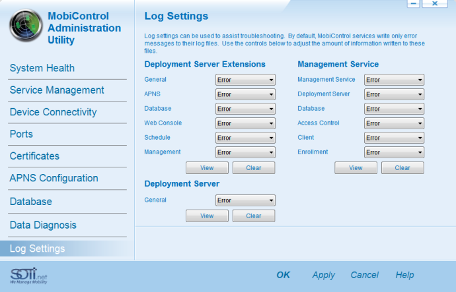Image resolution: width=456 pixels, height=292 pixels.
Task: Expand Schedule log level dropdown
Action: pos(245,138)
